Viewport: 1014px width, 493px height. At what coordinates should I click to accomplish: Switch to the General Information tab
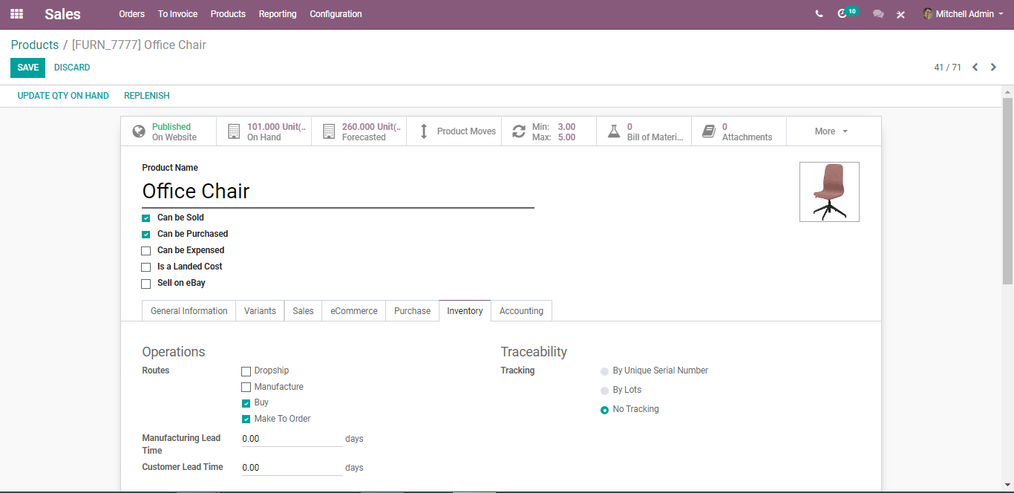(189, 311)
